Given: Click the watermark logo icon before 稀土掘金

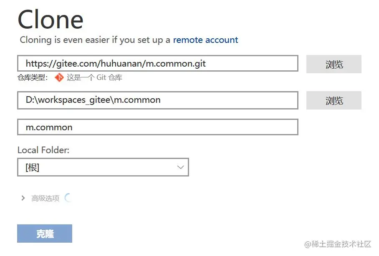Looking at the screenshot, I should [x=309, y=244].
